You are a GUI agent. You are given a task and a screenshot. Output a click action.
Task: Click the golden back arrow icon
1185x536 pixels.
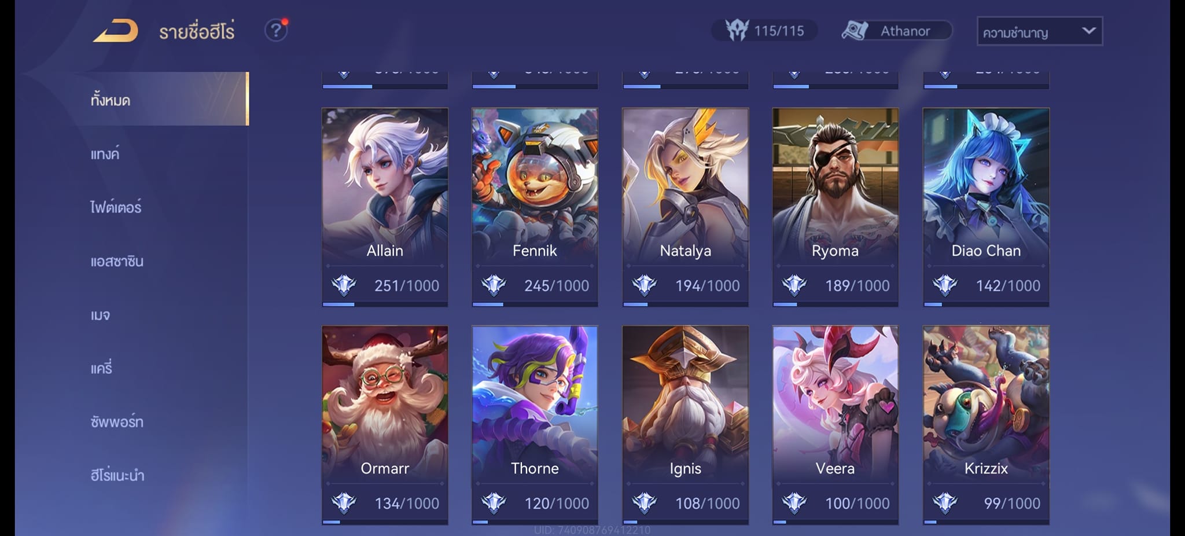pos(116,31)
